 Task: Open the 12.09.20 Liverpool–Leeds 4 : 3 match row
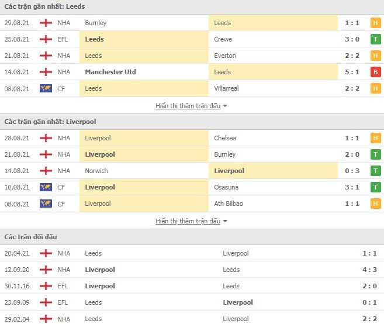[192, 270]
